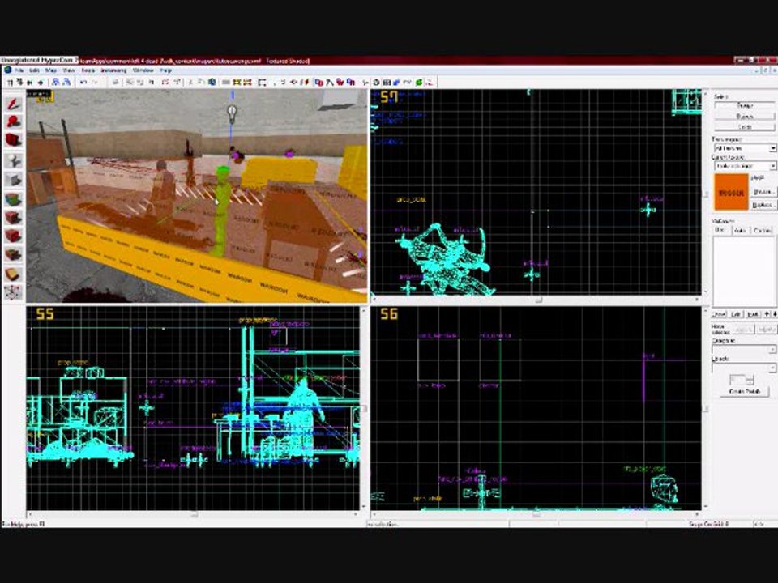Click the Create Prefab button
Screen dimensions: 778x583
point(744,392)
